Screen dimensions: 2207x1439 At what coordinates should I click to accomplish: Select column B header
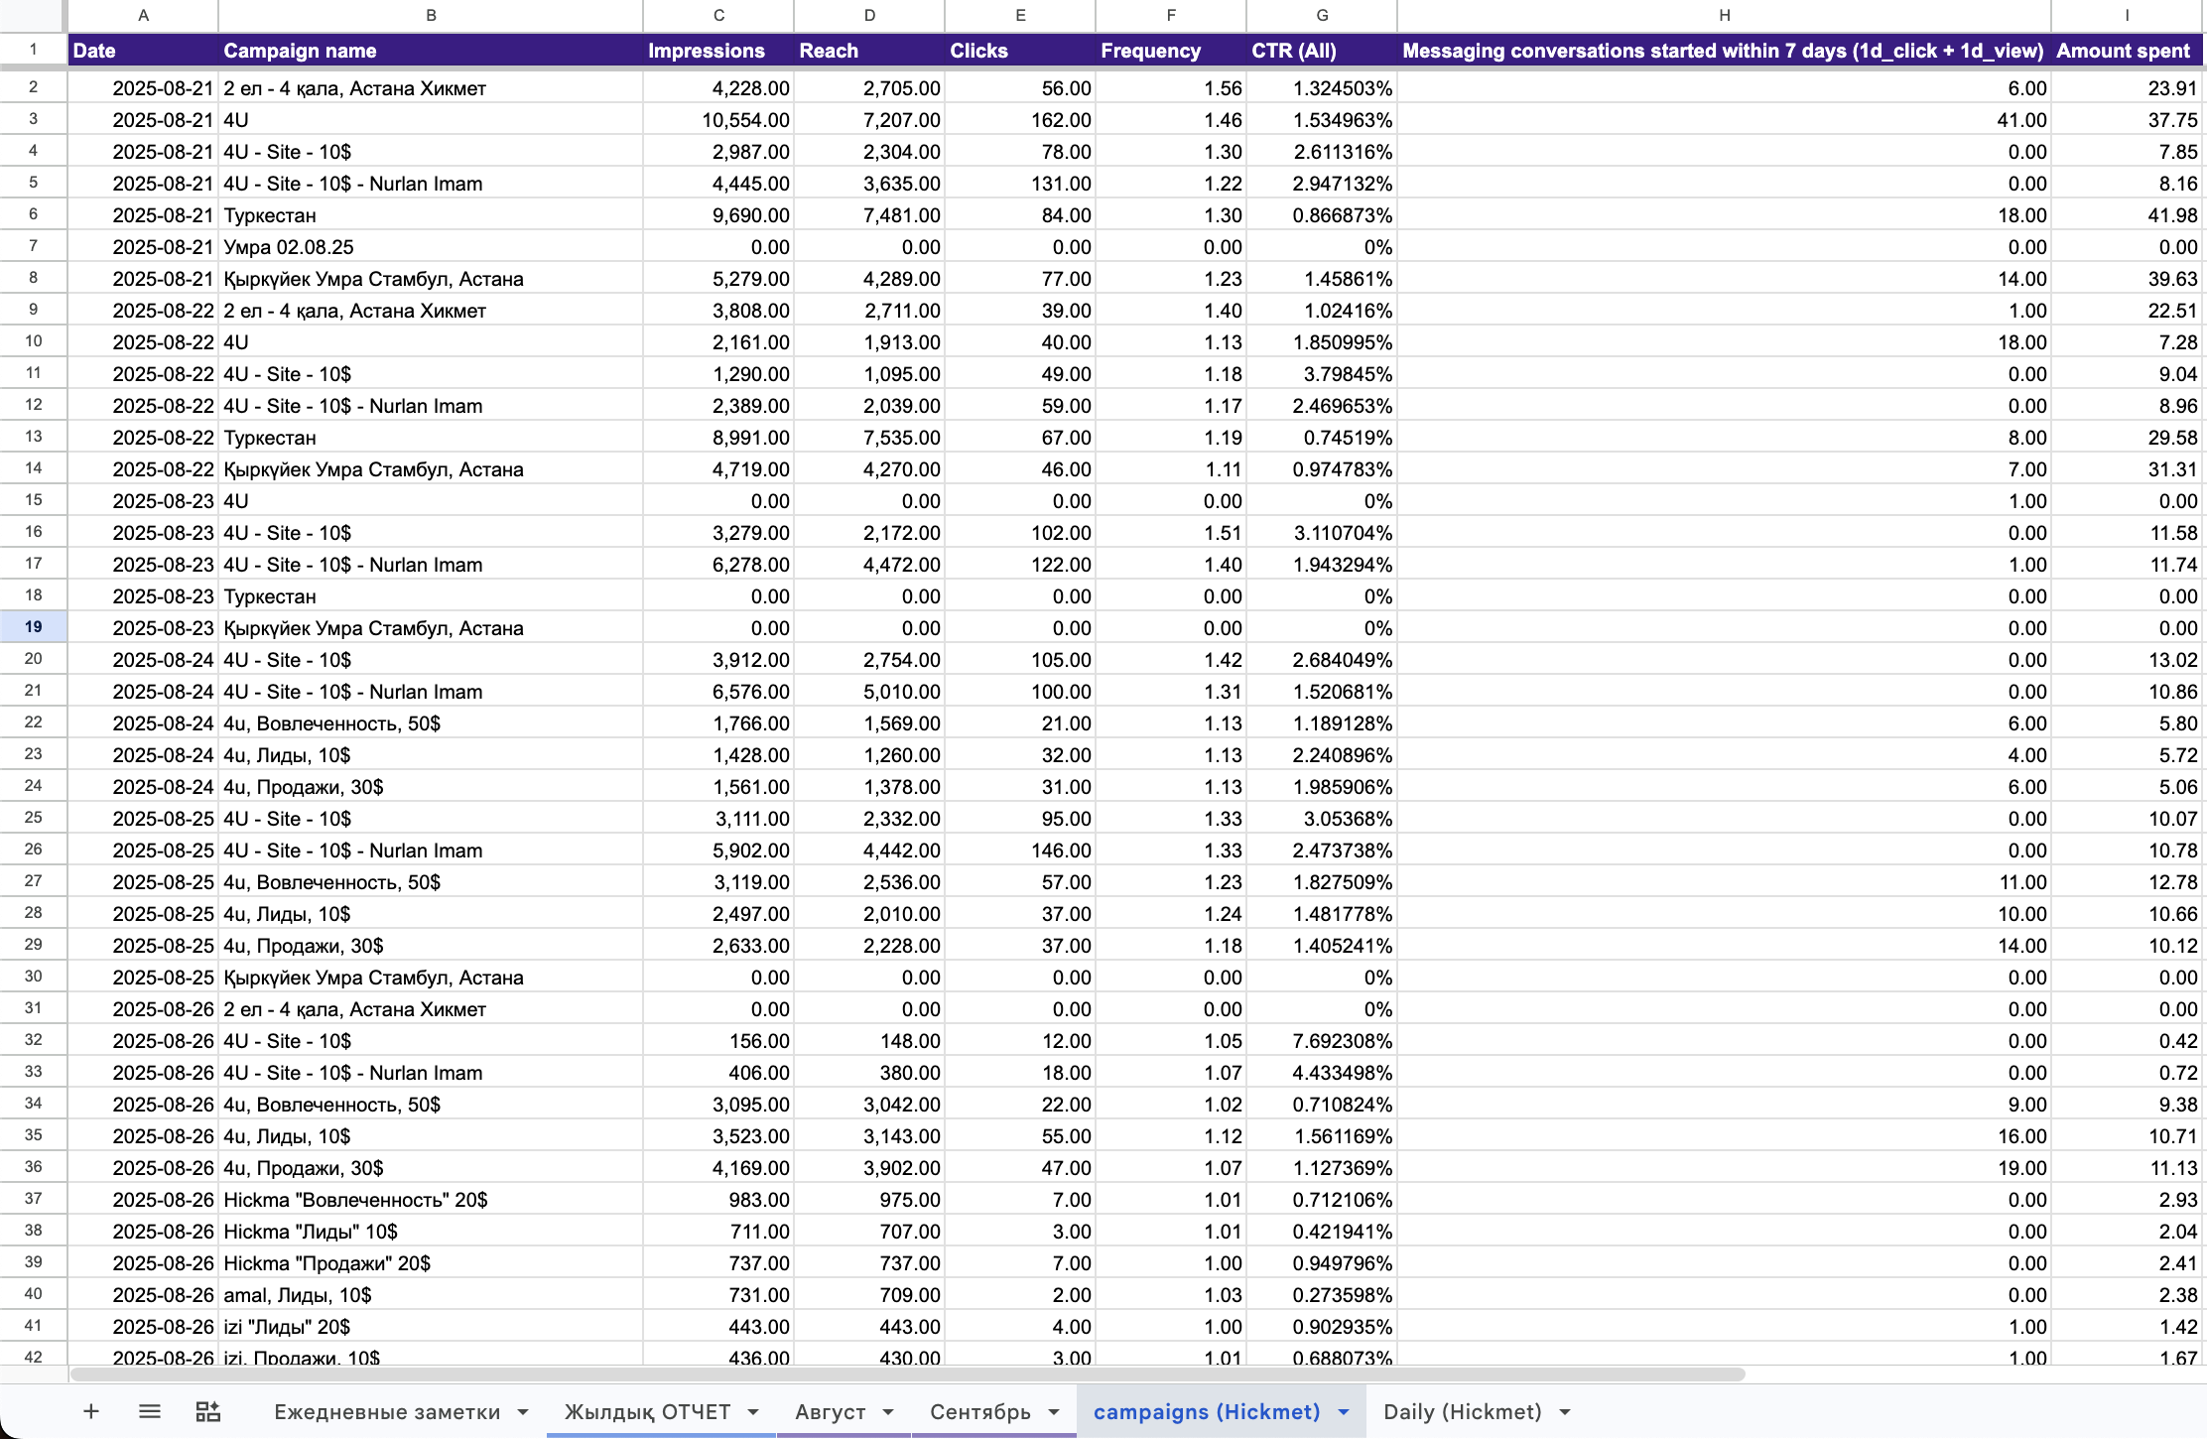[x=431, y=16]
